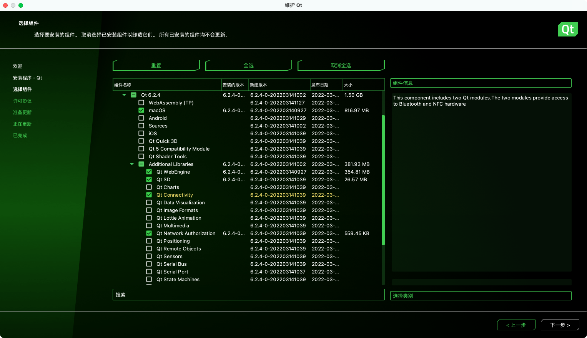The height and width of the screenshot is (338, 587).
Task: Sort by the 安装的版本 column header
Action: point(235,85)
